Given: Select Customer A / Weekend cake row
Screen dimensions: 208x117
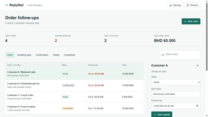Looking at the screenshot, I should coord(74,74).
